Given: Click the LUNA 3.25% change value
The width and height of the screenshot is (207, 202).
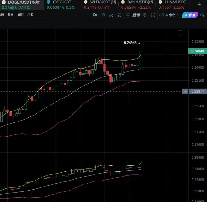Looking at the screenshot, I should tap(179, 7).
